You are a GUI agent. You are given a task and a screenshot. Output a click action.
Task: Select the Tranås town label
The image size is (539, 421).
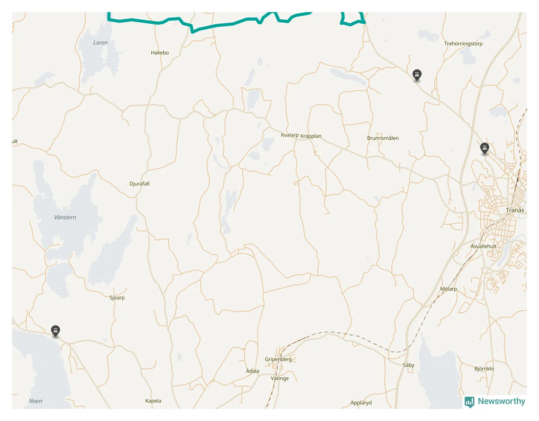click(x=515, y=210)
